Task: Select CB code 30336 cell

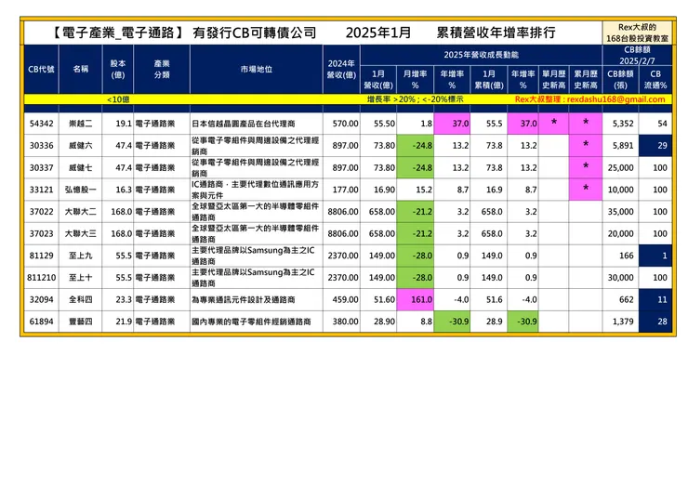Action: (41, 146)
